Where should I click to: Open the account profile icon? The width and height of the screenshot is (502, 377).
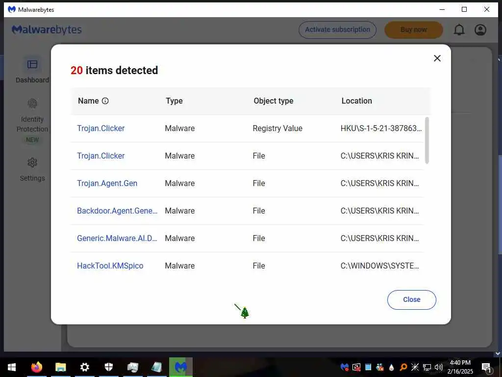(x=480, y=30)
